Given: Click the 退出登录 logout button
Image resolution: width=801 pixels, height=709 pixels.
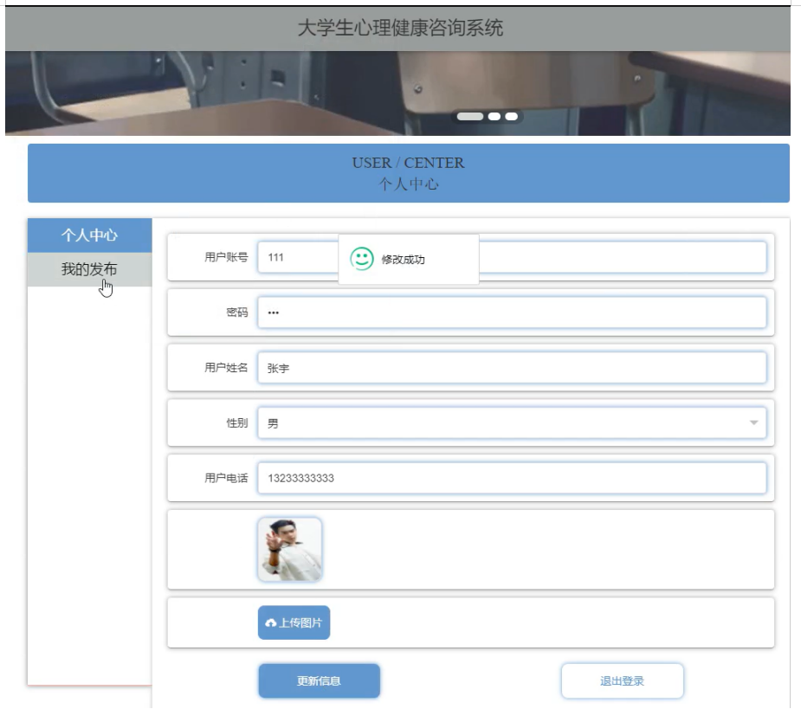Looking at the screenshot, I should point(623,681).
